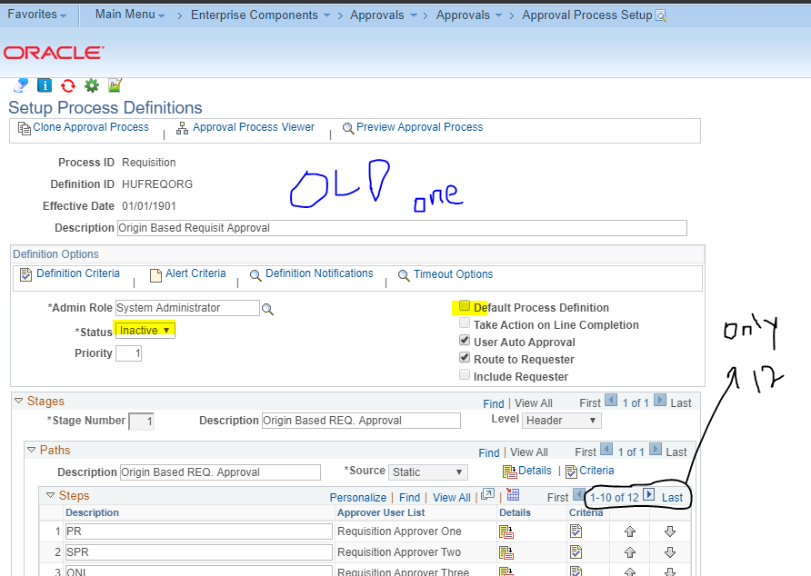Check Take Action on Line Completion

pyautogui.click(x=464, y=323)
